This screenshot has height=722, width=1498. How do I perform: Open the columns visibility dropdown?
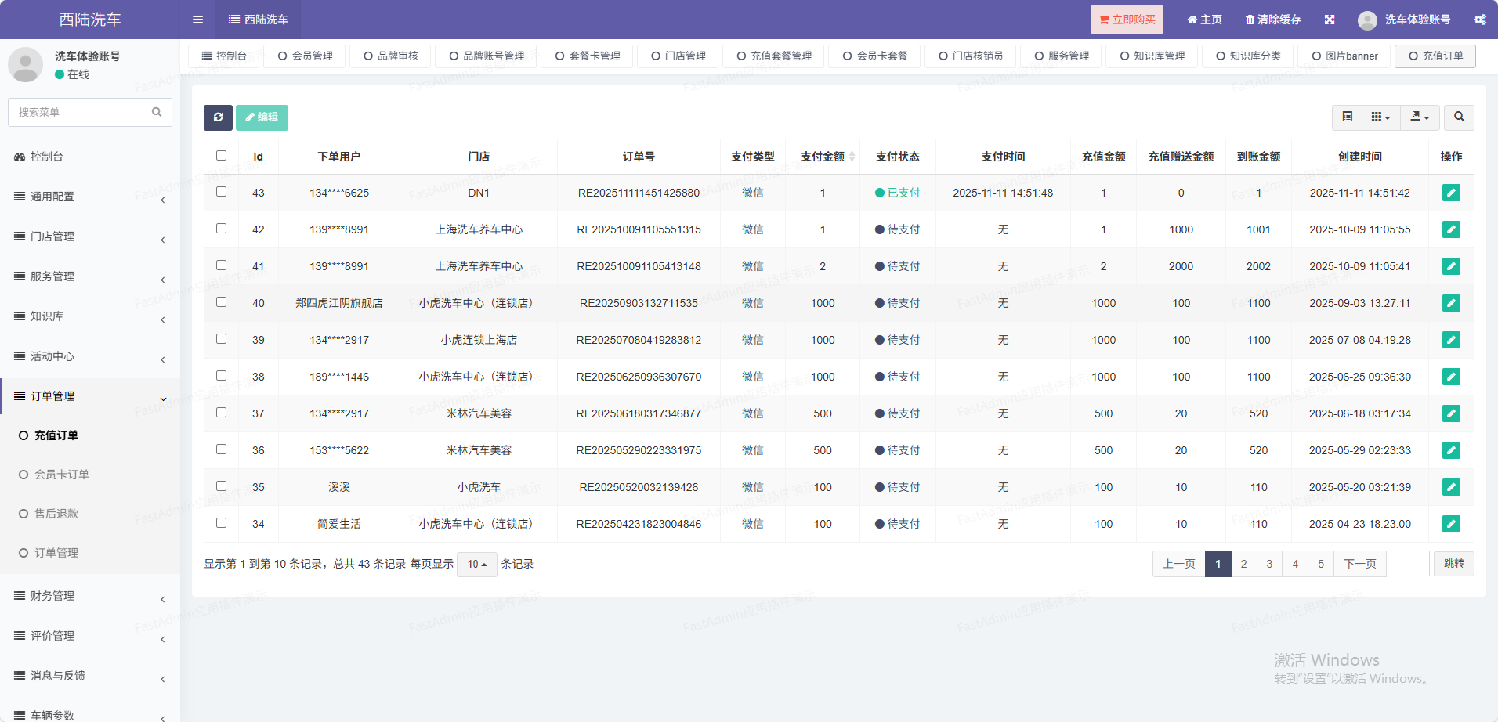tap(1380, 117)
